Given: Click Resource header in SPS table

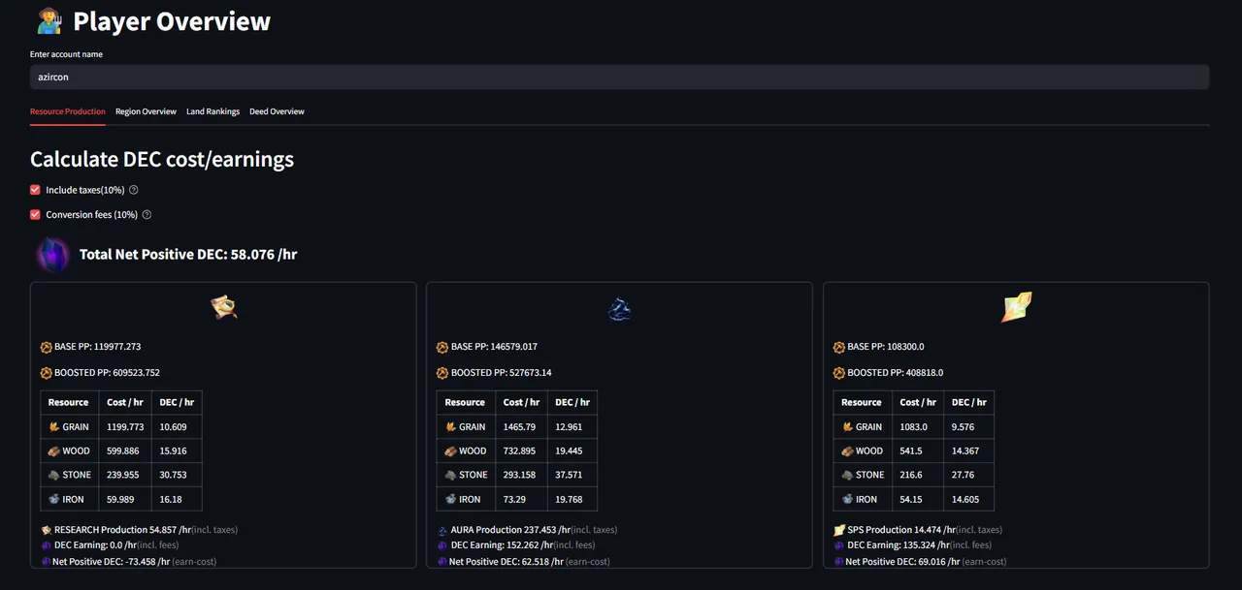Looking at the screenshot, I should [862, 402].
